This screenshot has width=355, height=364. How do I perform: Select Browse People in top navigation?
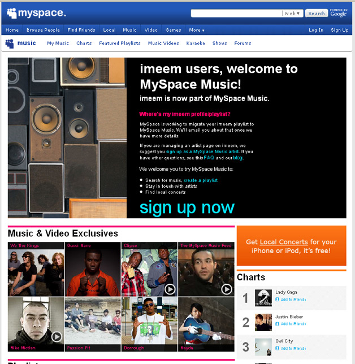pyautogui.click(x=43, y=30)
